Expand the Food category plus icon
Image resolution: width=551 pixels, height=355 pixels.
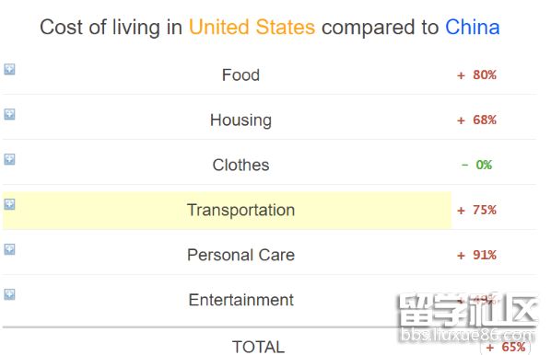[x=9, y=69]
